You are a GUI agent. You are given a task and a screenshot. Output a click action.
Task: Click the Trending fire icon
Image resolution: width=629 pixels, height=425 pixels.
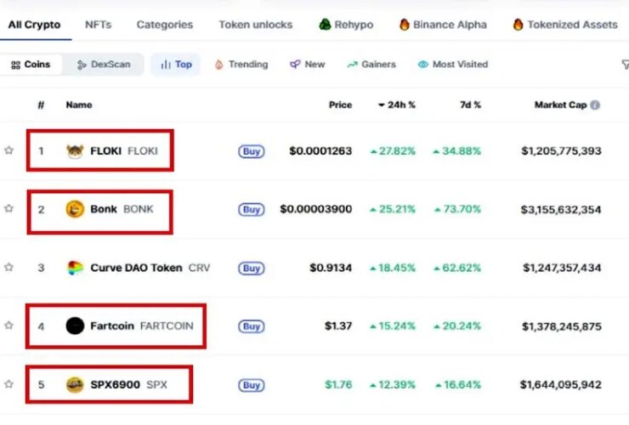(x=219, y=65)
